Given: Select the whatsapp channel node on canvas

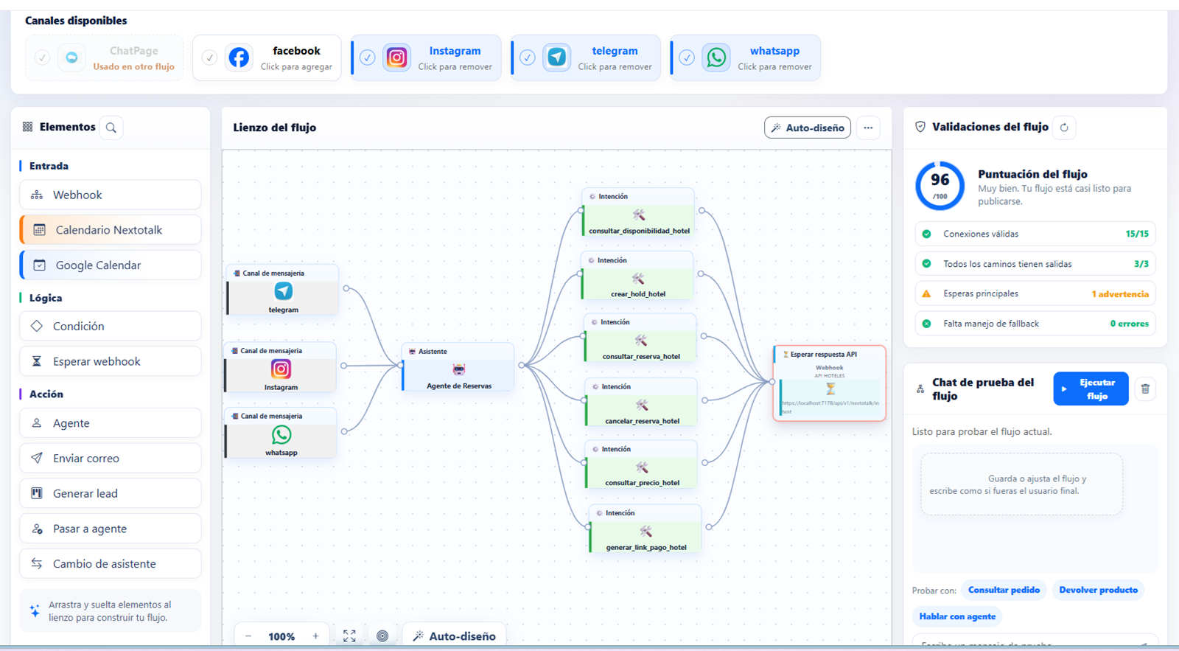Looking at the screenshot, I should 281,434.
